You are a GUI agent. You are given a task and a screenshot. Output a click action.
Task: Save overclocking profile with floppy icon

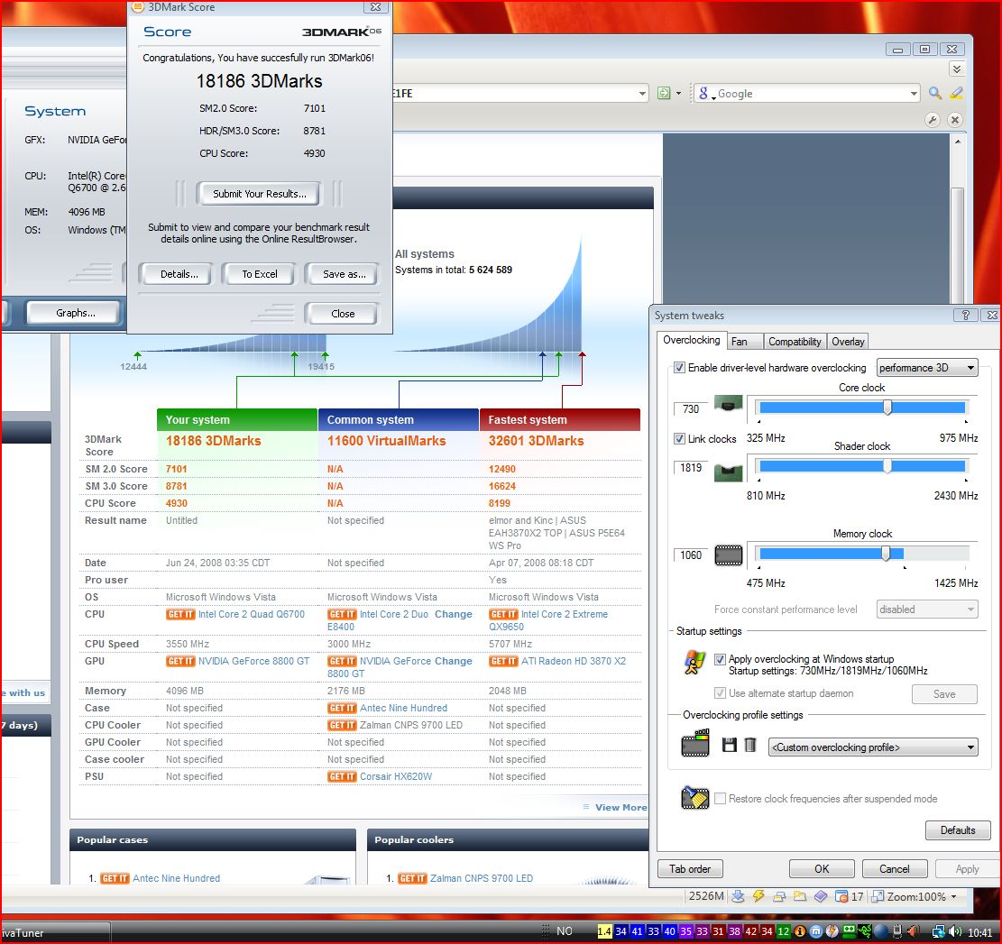[x=729, y=744]
